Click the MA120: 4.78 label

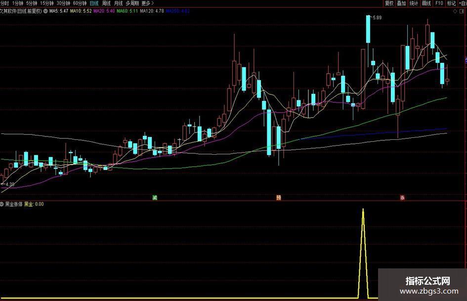[152, 11]
